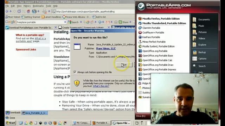
Task: Open the Rare Ideas, LLC publisher link
Action: point(106,49)
